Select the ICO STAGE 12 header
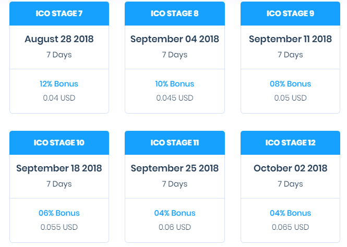347x247 pixels. [x=290, y=143]
